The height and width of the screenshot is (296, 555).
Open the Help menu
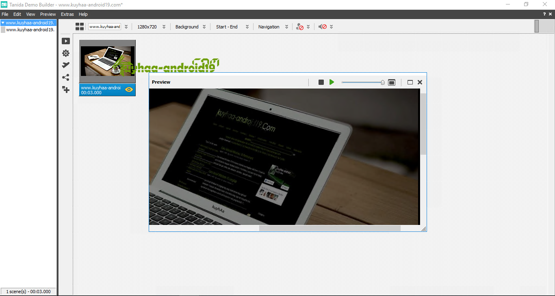[83, 14]
